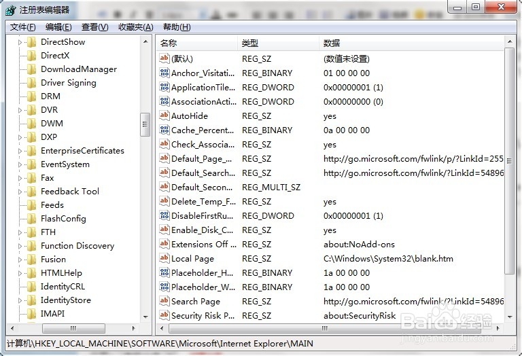This screenshot has height=356, width=522.
Task: Expand the Function Discovery tree node
Action: coord(20,246)
